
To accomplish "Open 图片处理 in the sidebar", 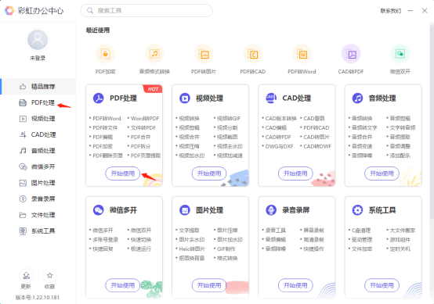I will [38, 183].
